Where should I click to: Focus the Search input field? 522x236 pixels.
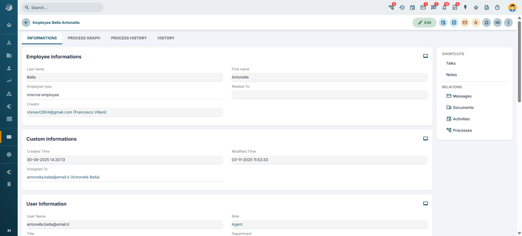point(62,7)
